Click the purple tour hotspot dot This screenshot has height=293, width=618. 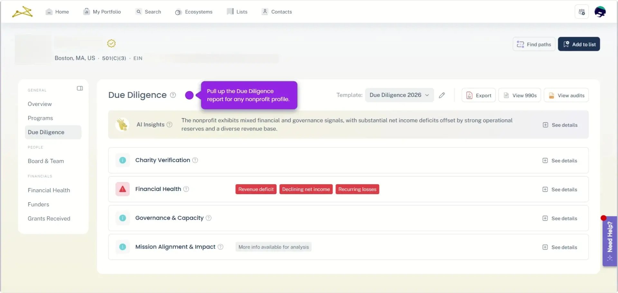tap(189, 95)
